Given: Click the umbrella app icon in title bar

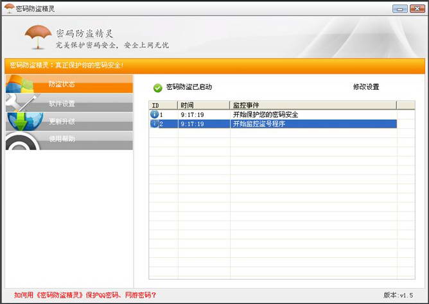Looking at the screenshot, I should coord(9,8).
